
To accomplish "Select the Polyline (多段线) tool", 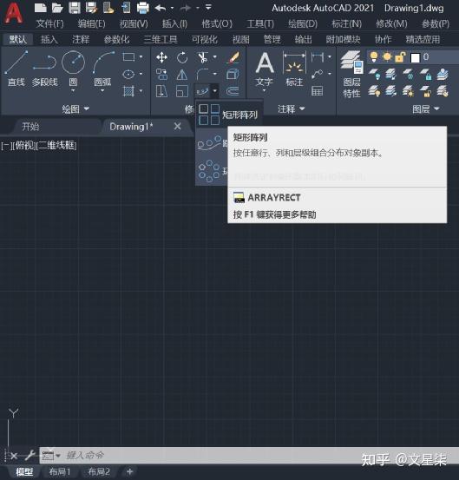I will (44, 69).
